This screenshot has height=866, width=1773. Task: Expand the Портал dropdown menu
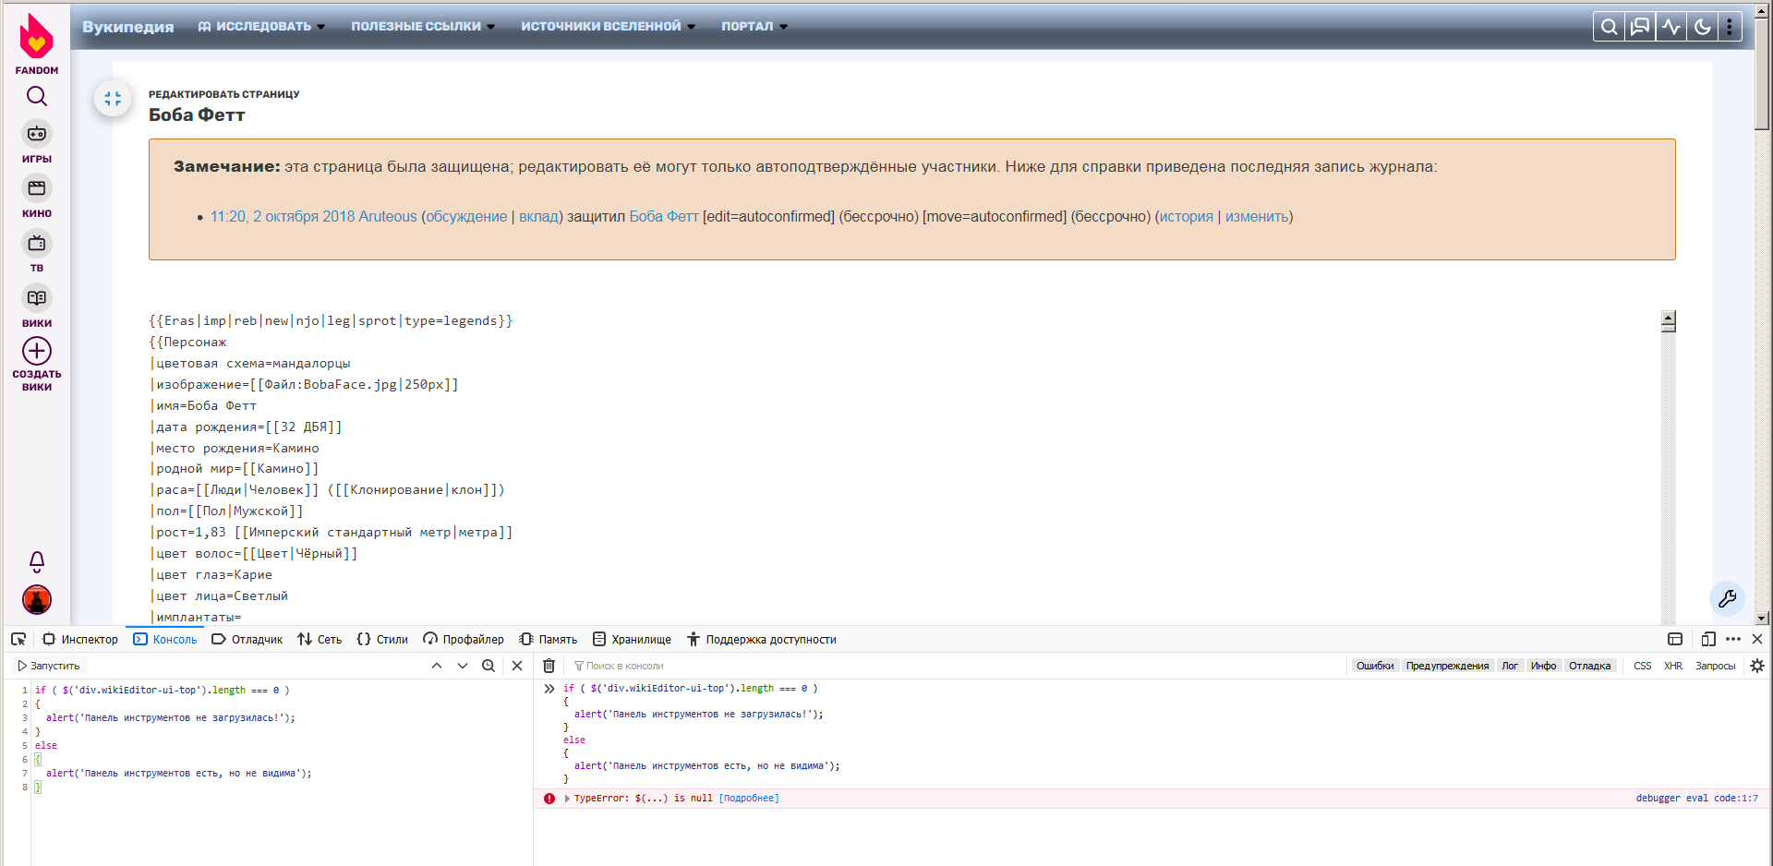[x=754, y=27]
